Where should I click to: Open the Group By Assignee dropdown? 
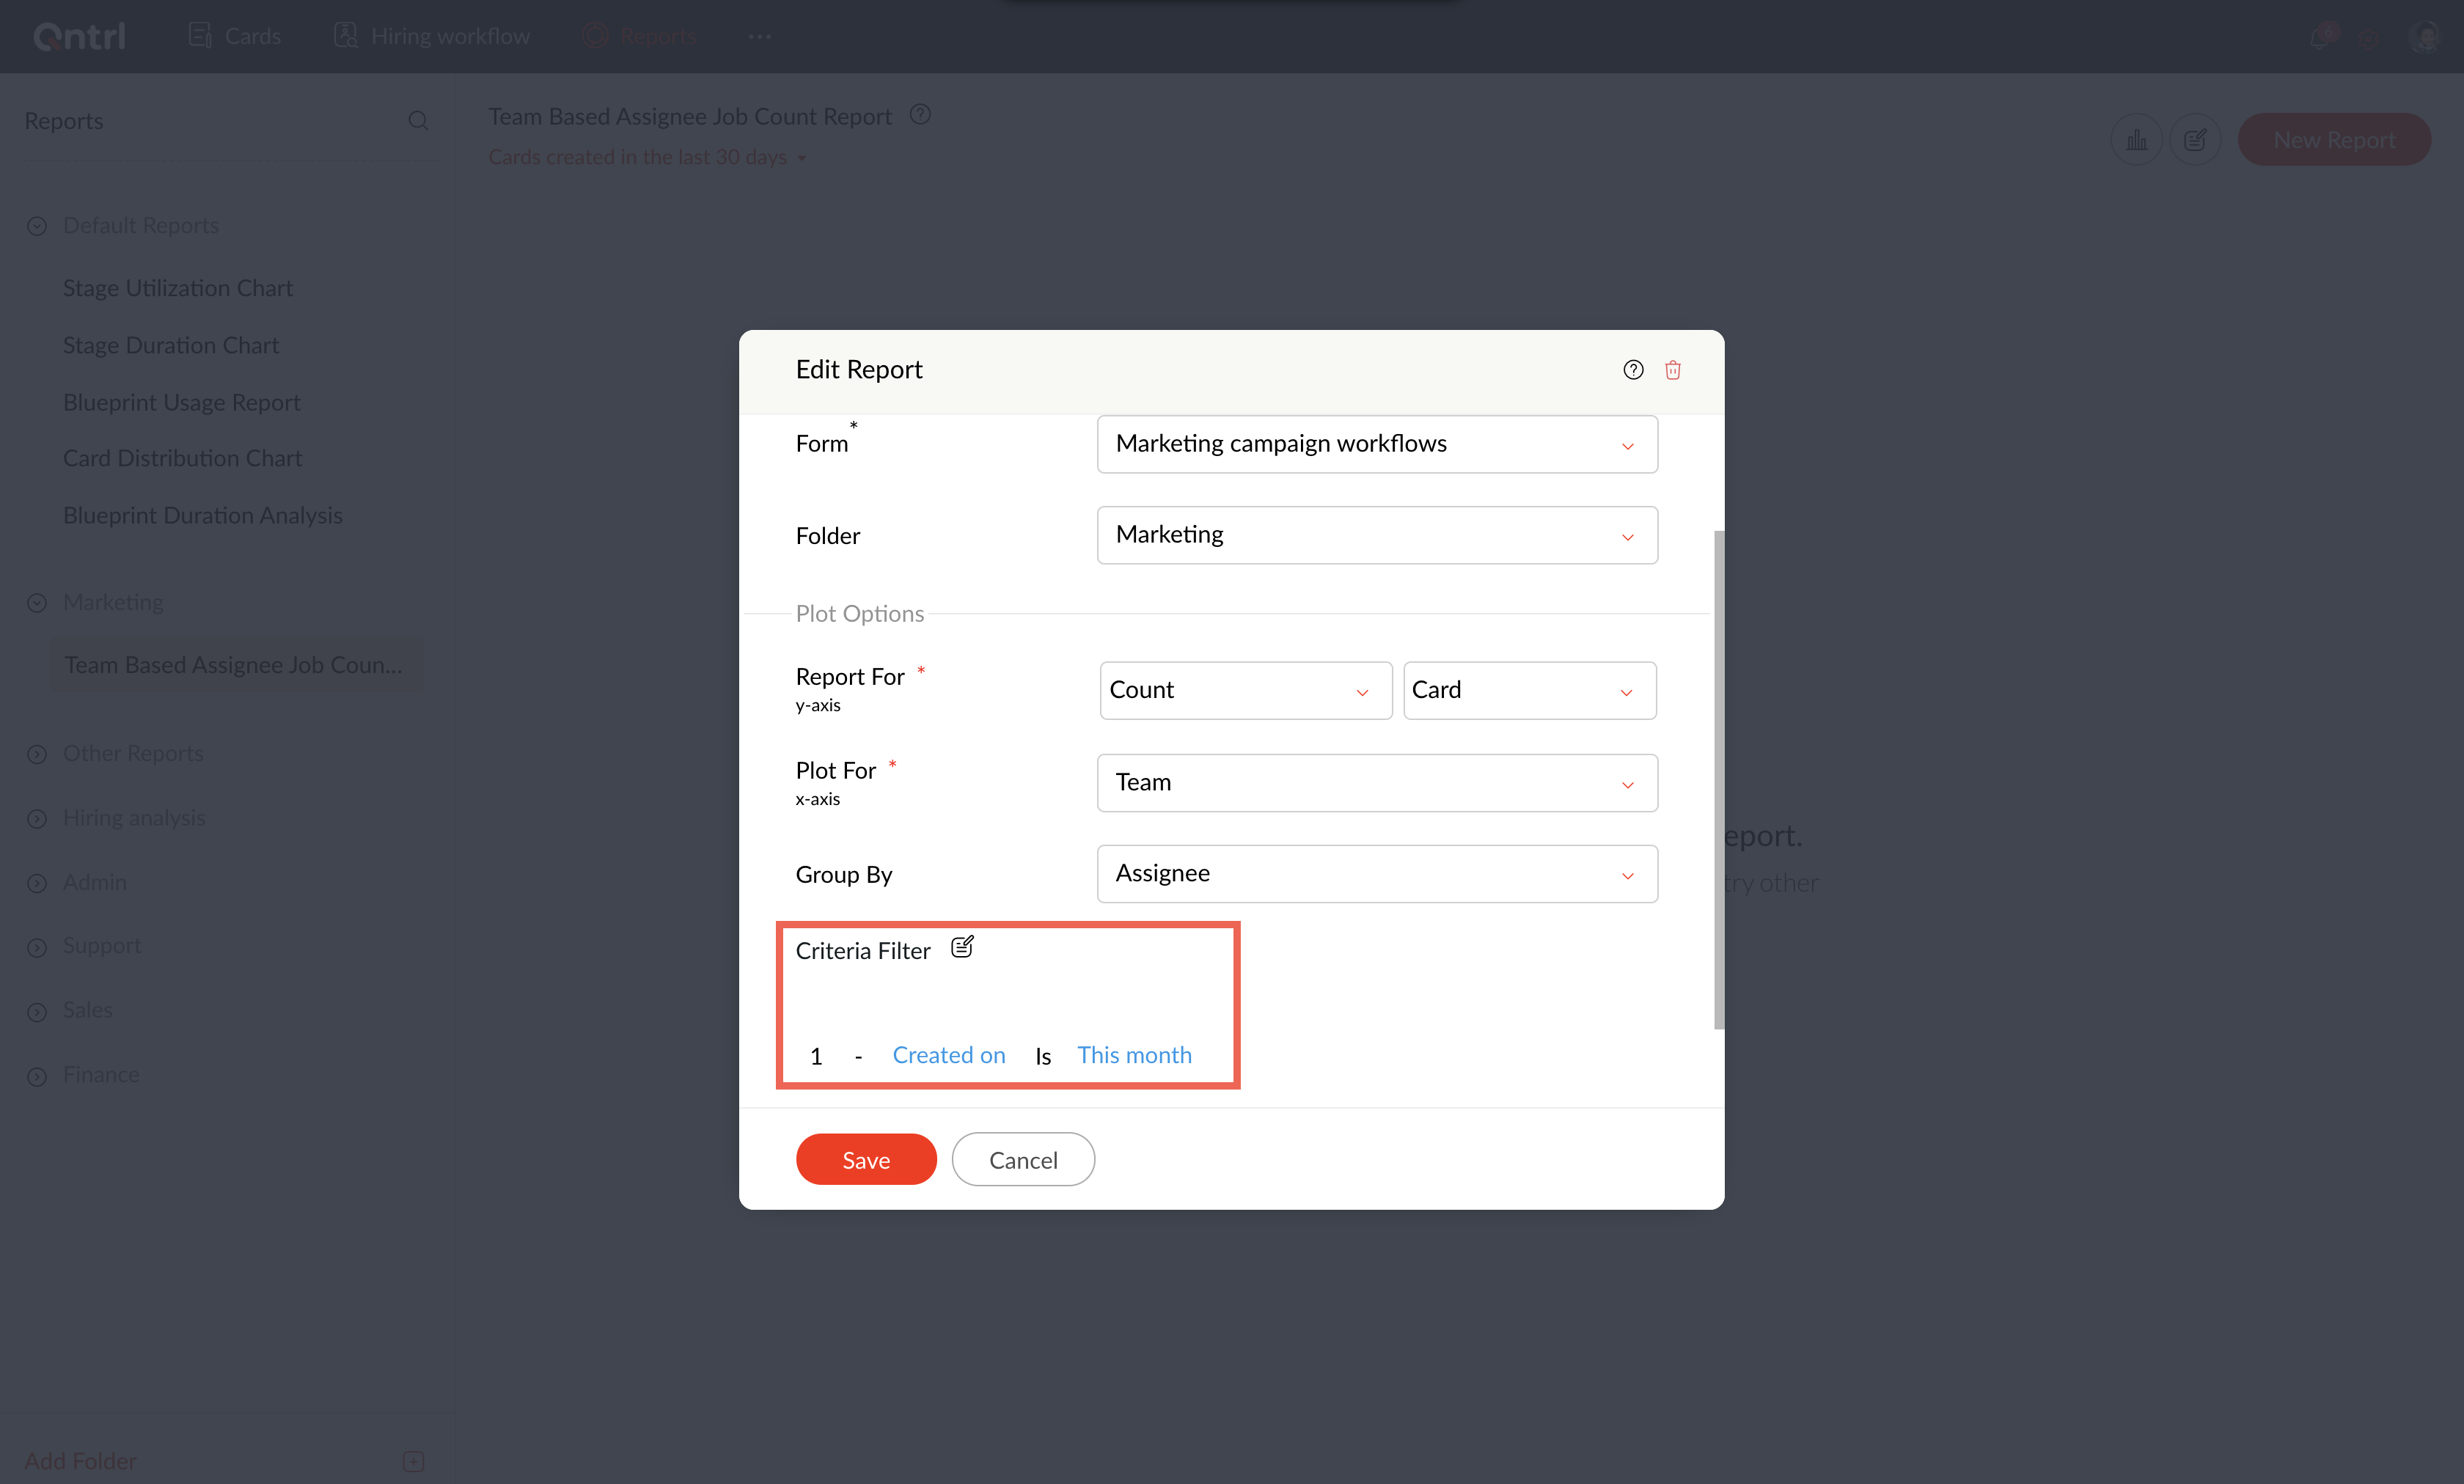[x=1376, y=874]
